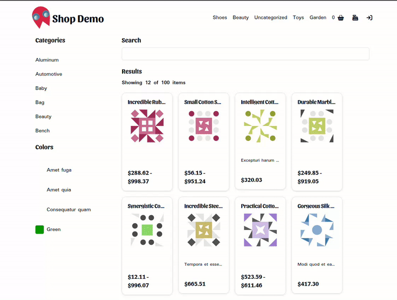Select the Intelligent Cott... product image
Viewport: 397px width, 300px height.
point(260,126)
